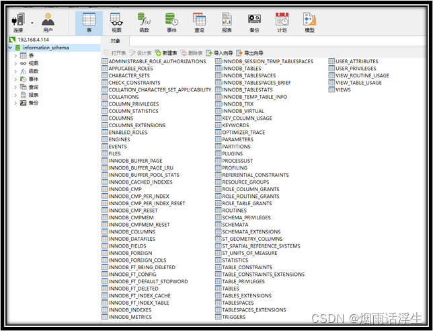Select INNODB_METRICS table
Image resolution: width=433 pixels, height=331 pixels.
tap(126, 317)
